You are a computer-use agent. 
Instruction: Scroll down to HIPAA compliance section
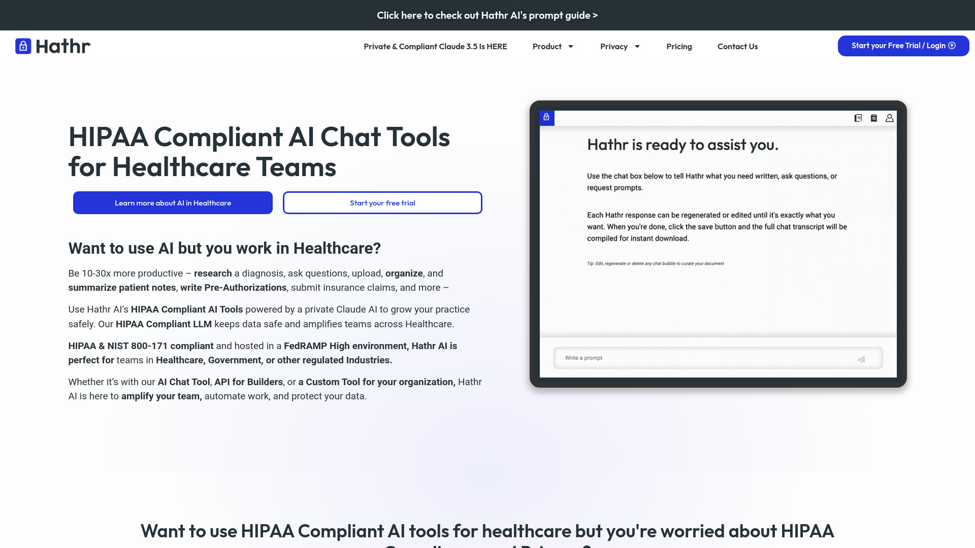click(487, 533)
